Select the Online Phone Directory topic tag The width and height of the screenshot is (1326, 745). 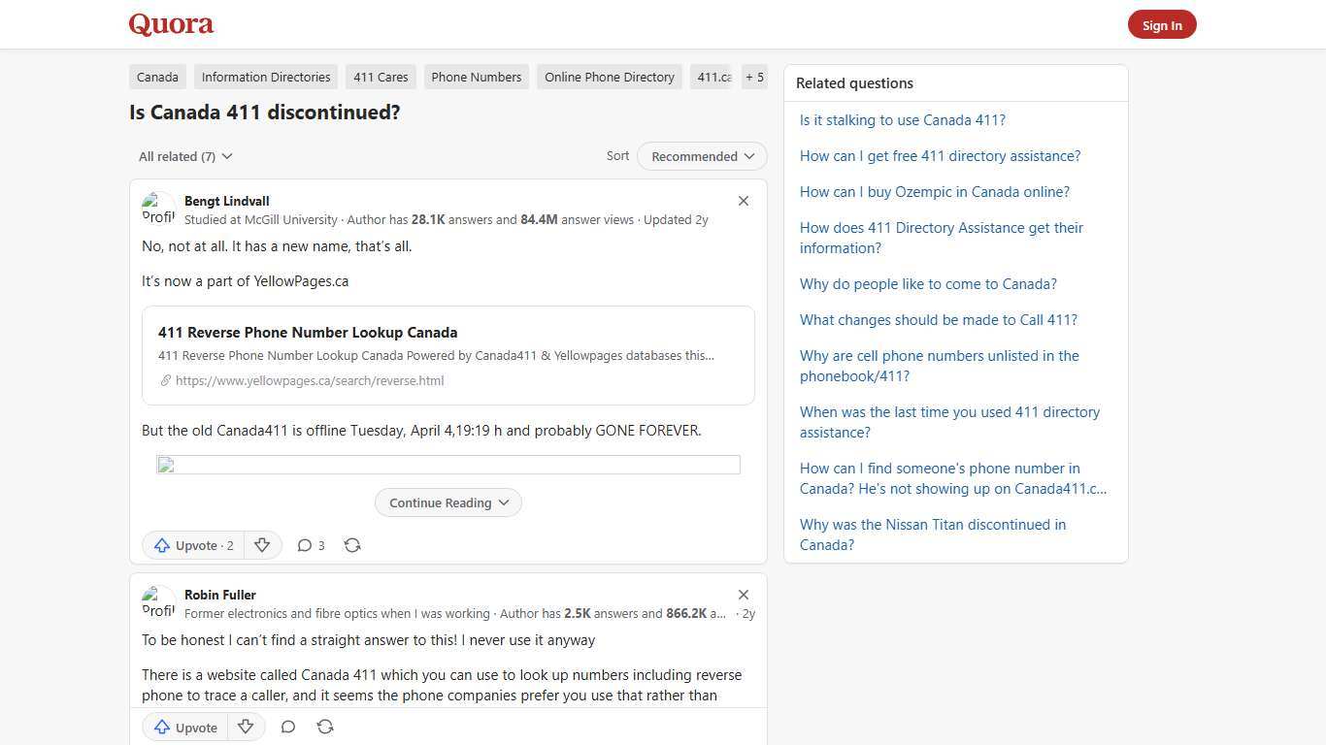click(x=609, y=77)
